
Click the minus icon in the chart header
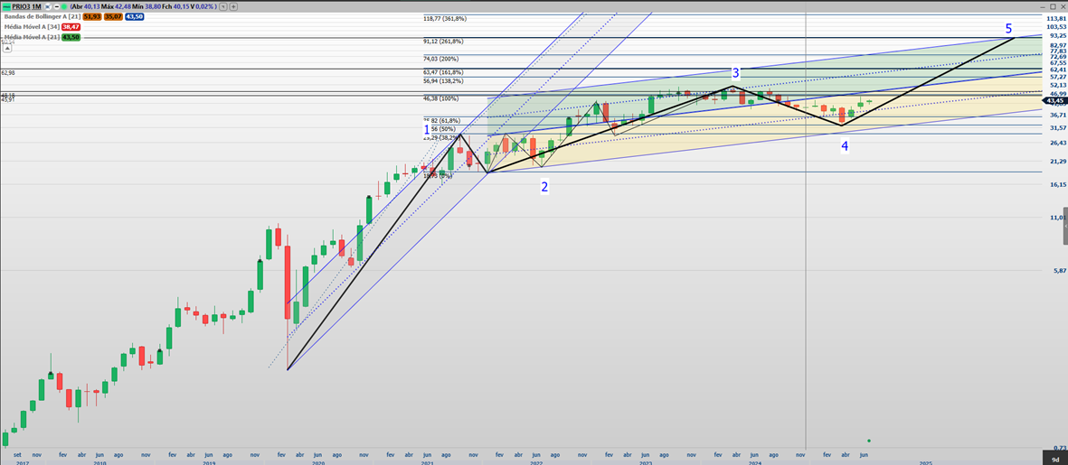tap(56, 6)
